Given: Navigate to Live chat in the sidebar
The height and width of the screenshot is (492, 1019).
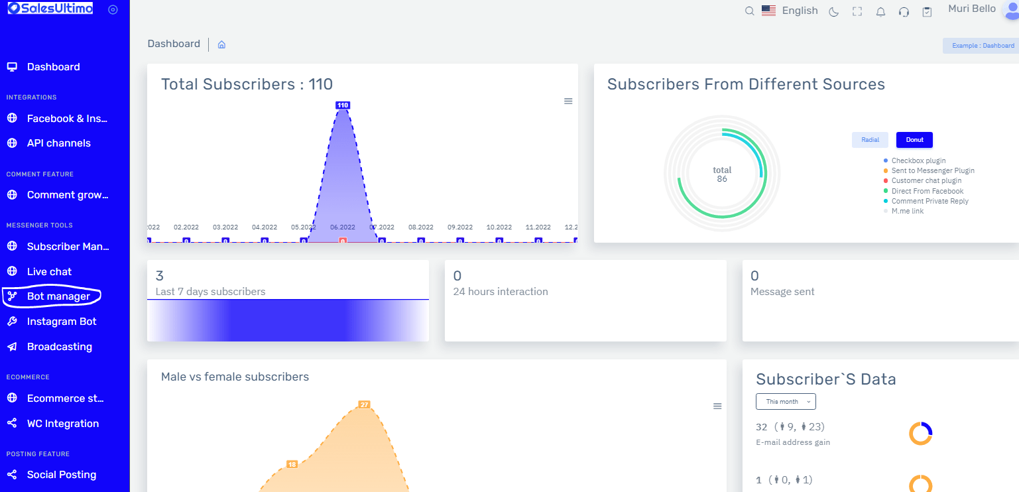Looking at the screenshot, I should click(48, 271).
